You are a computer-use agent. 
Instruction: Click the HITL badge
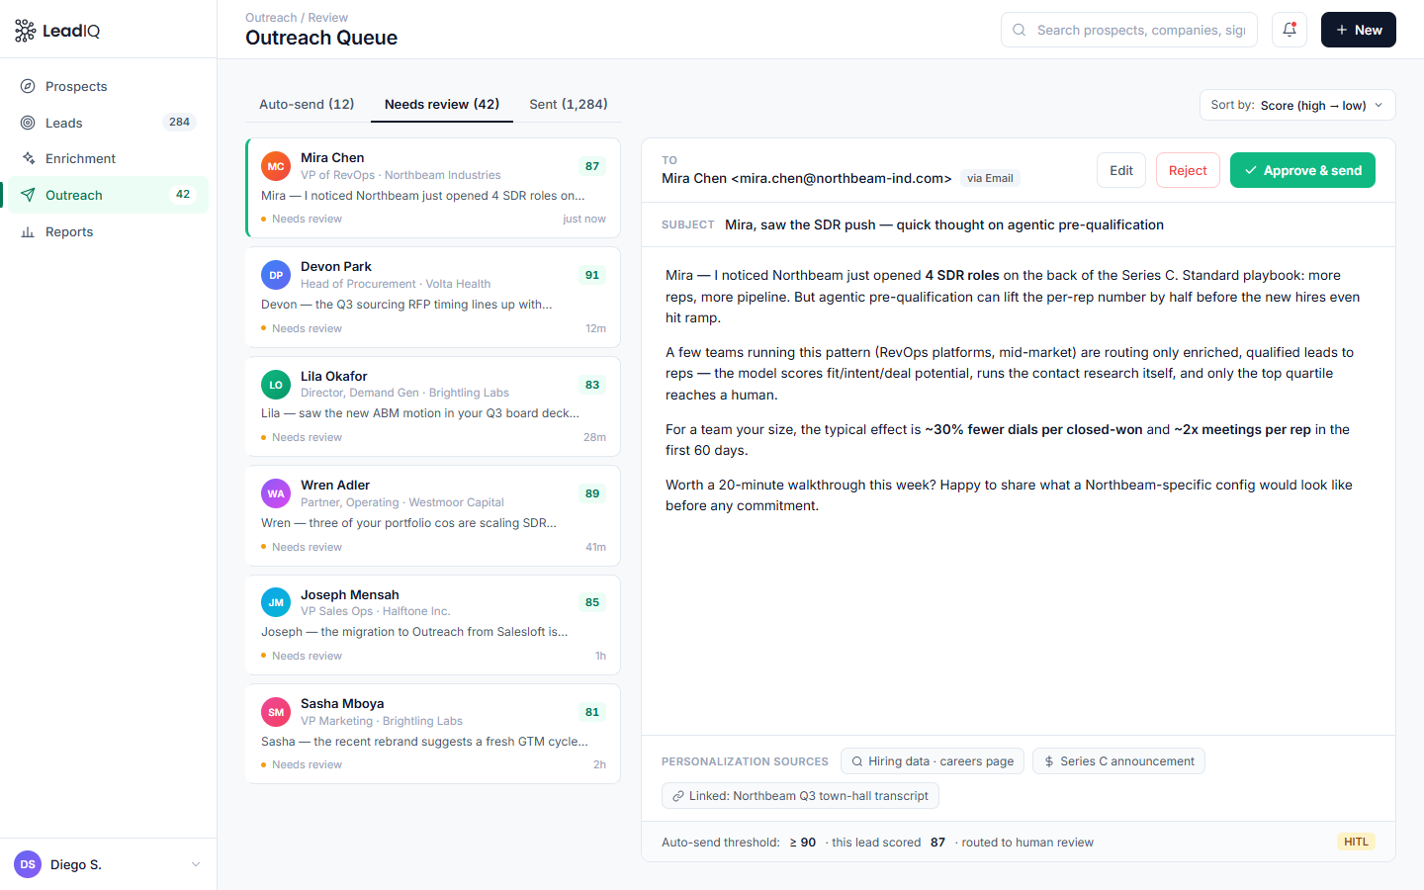(1356, 842)
